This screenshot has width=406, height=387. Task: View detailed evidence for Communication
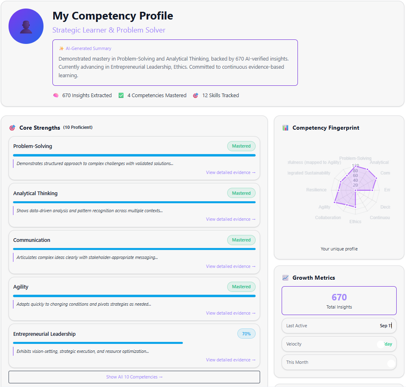pyautogui.click(x=230, y=266)
